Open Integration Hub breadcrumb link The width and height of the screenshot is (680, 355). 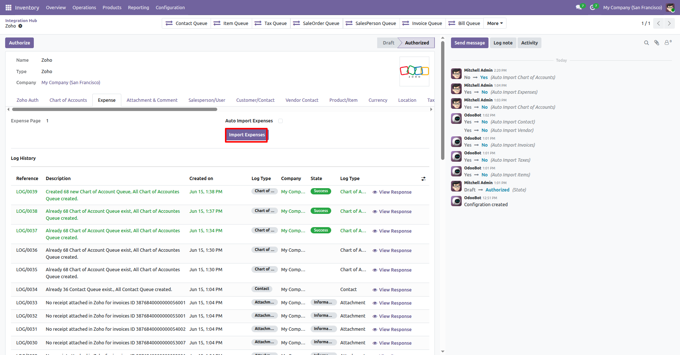pyautogui.click(x=21, y=21)
